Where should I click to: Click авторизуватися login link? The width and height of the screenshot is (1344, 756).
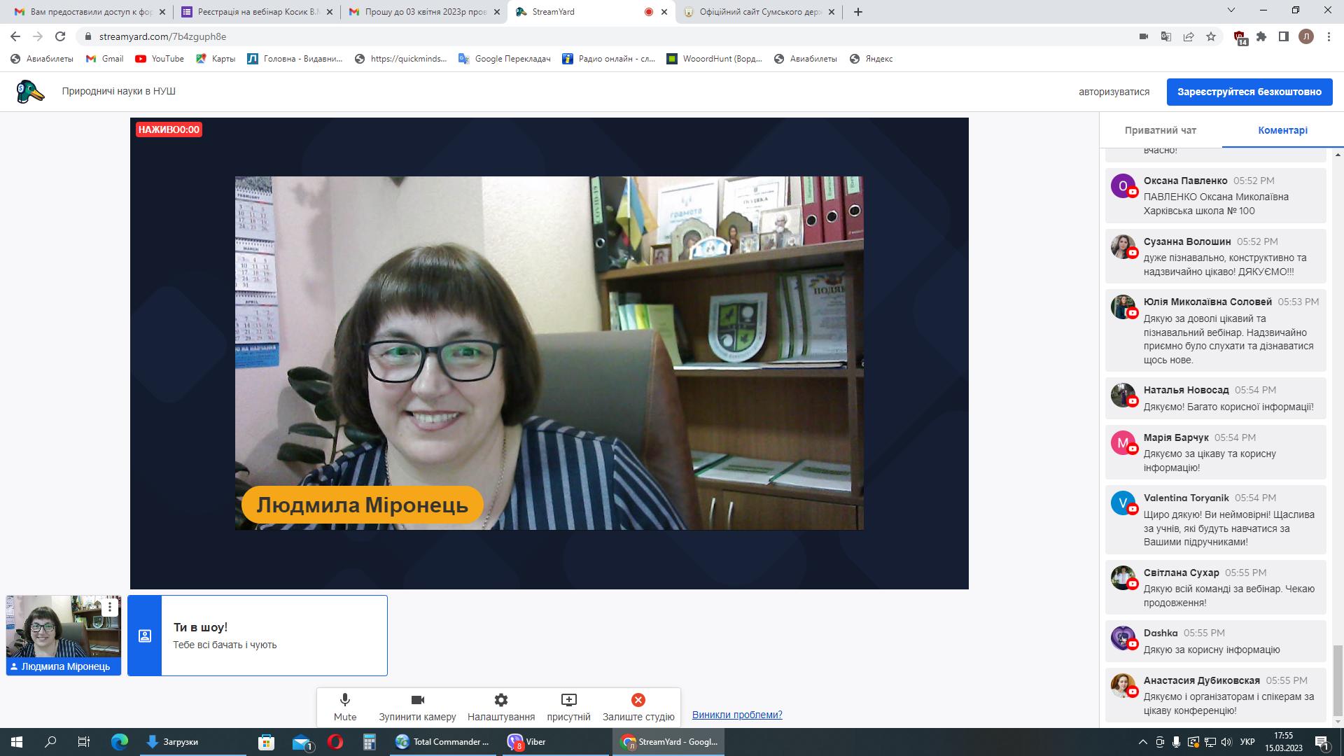1114,92
